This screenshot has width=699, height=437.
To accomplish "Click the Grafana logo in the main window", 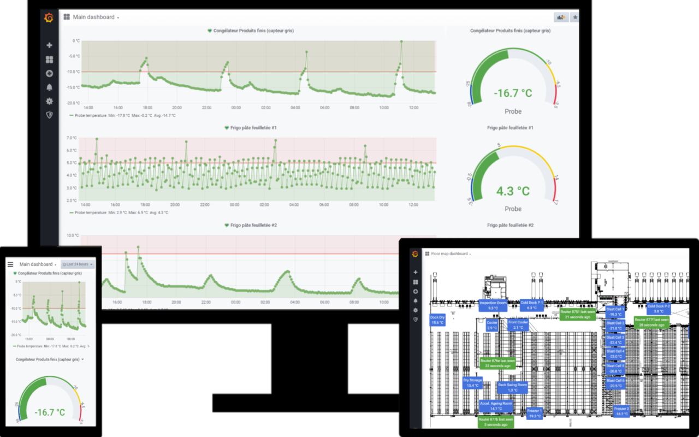I will click(x=49, y=18).
